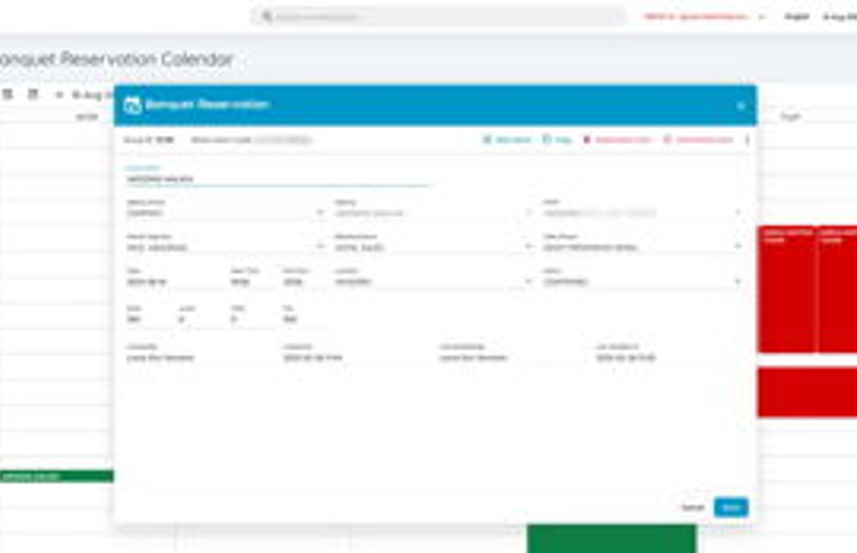
Task: Click the search box at the top
Action: tap(438, 17)
